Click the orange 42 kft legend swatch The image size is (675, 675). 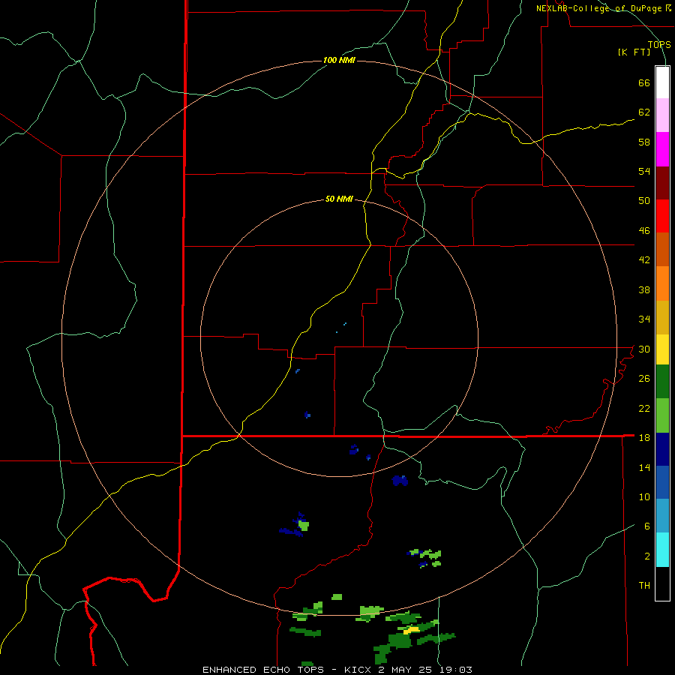click(662, 283)
